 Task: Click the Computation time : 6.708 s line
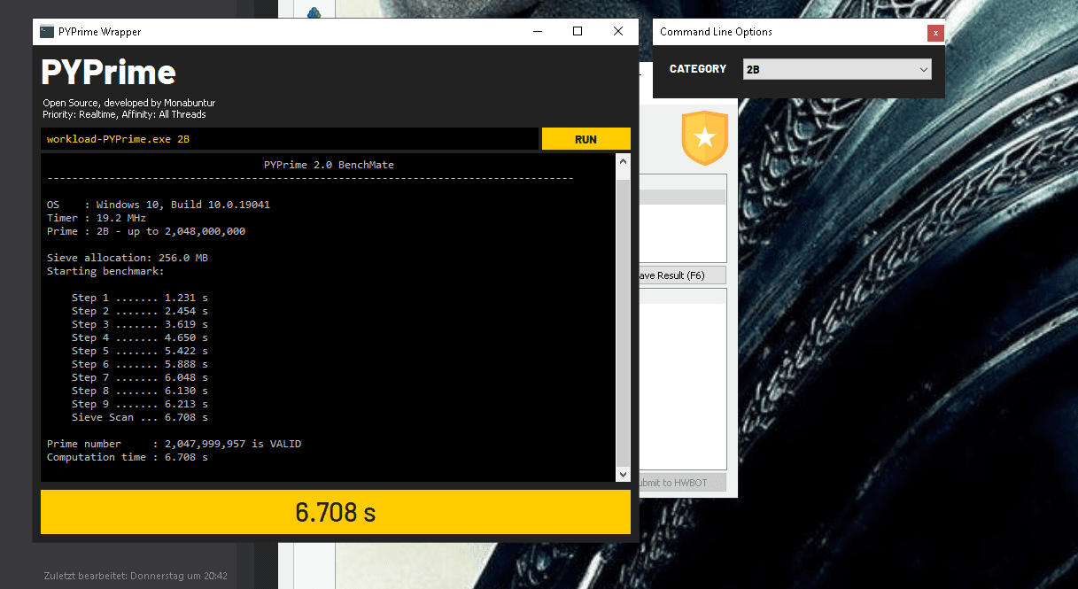[x=127, y=457]
